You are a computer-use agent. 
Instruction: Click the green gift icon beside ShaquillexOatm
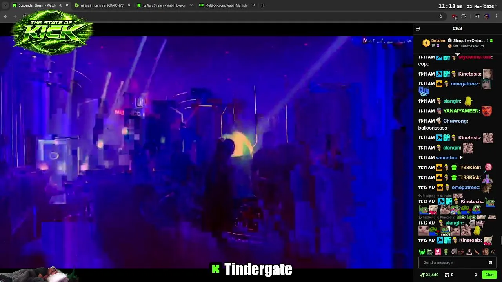pyautogui.click(x=491, y=40)
